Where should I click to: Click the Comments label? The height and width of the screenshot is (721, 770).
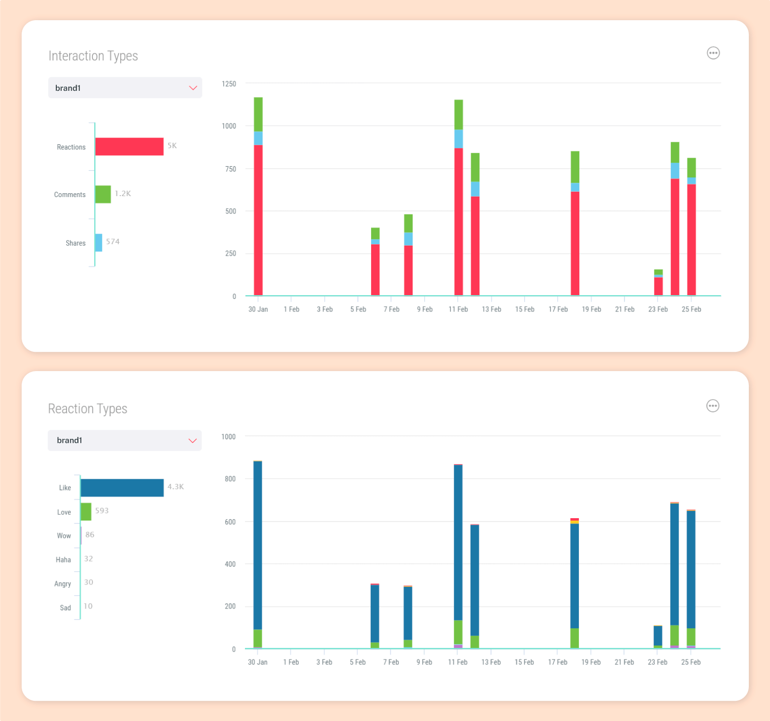click(x=70, y=195)
